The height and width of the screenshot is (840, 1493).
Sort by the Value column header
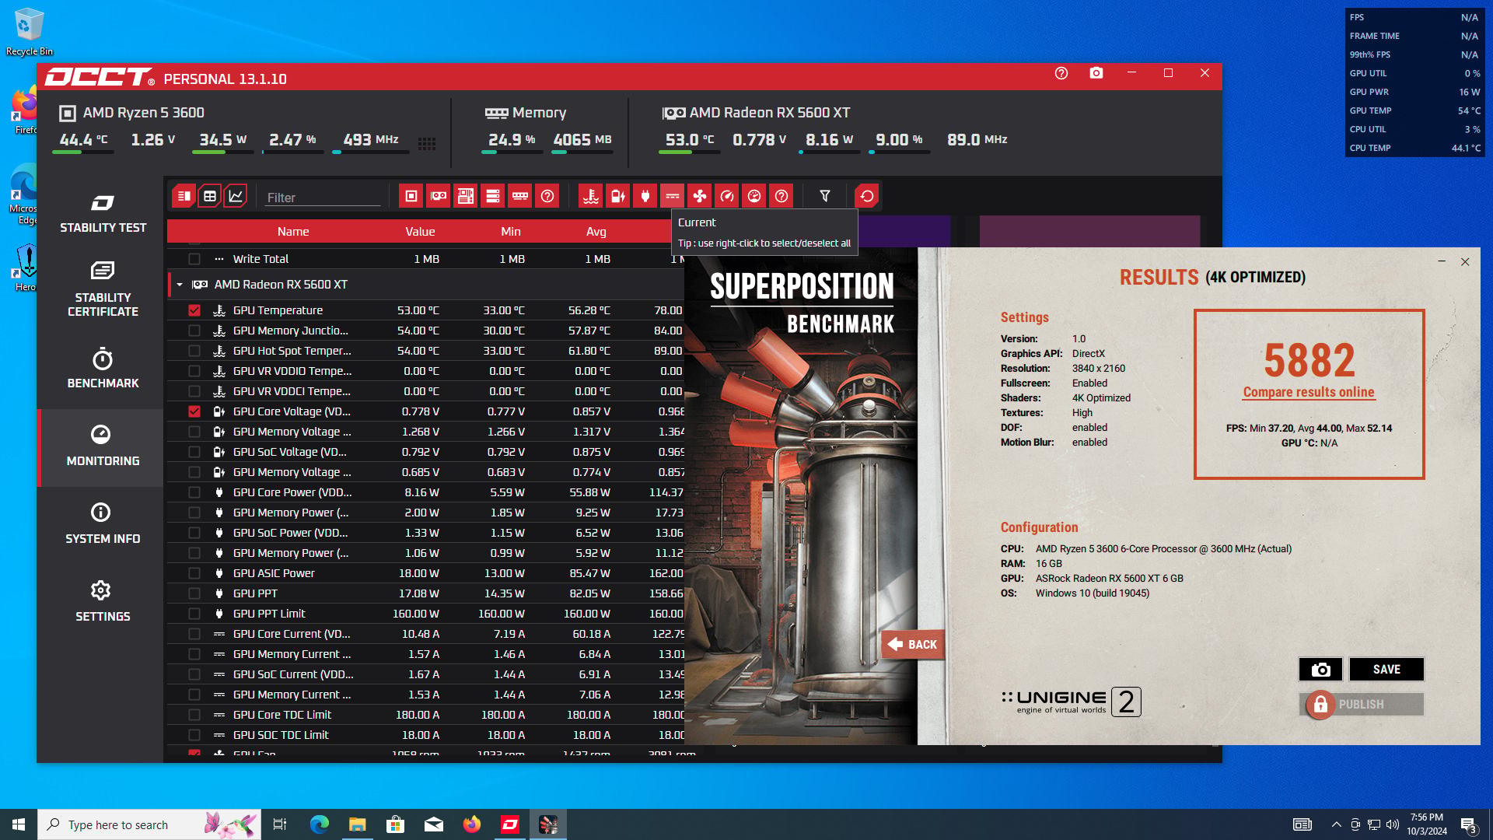click(420, 232)
